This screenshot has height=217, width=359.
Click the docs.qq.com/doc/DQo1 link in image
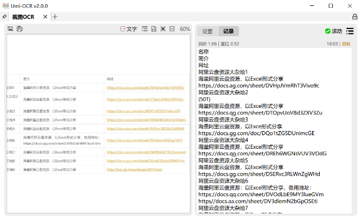tap(144, 111)
